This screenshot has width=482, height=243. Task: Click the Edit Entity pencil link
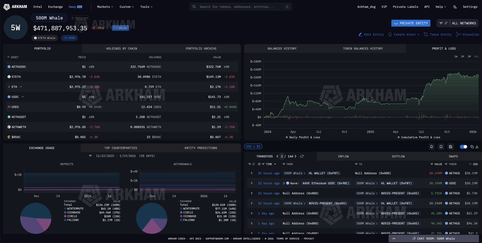pos(371,35)
